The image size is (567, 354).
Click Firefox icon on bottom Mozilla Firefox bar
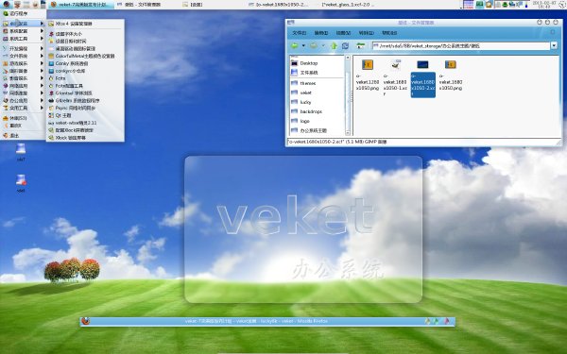coord(85,321)
